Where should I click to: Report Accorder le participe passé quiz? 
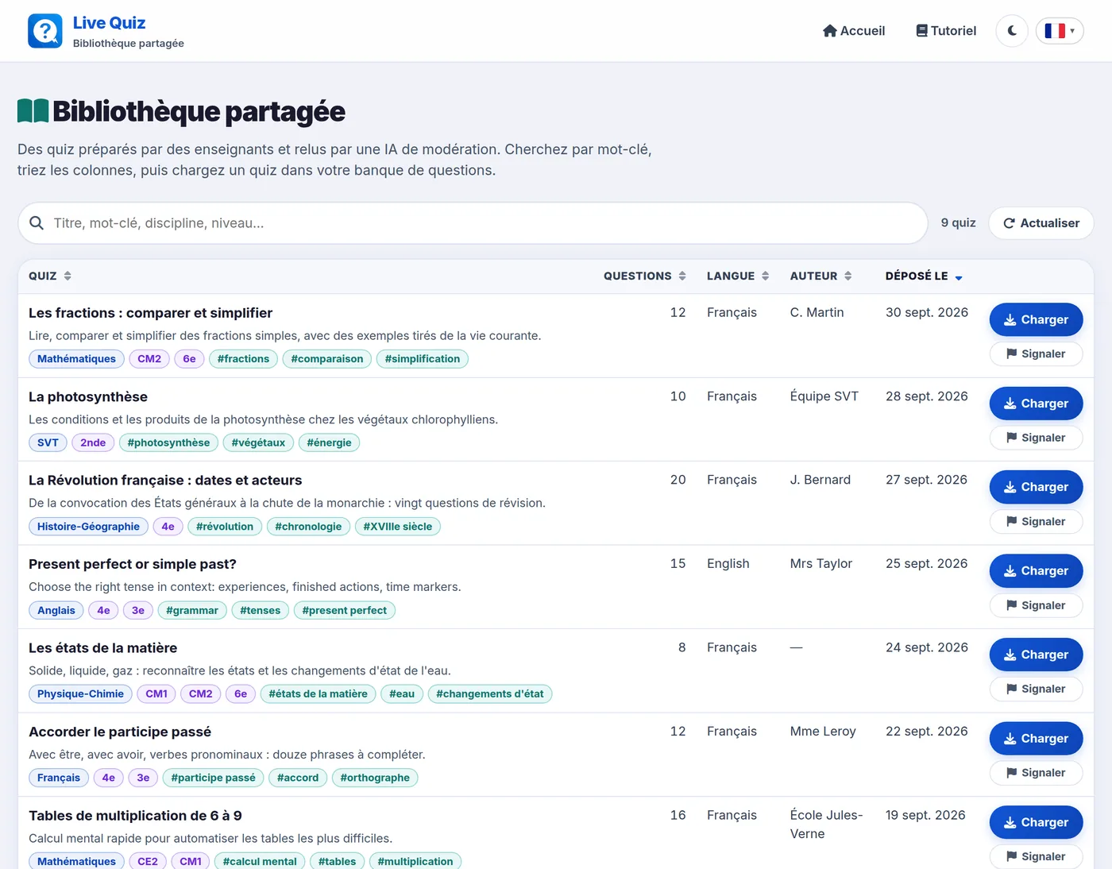(x=1036, y=773)
